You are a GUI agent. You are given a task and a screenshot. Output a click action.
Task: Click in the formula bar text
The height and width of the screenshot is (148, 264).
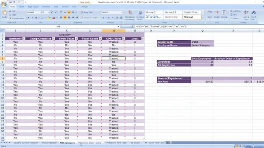(x=161, y=26)
